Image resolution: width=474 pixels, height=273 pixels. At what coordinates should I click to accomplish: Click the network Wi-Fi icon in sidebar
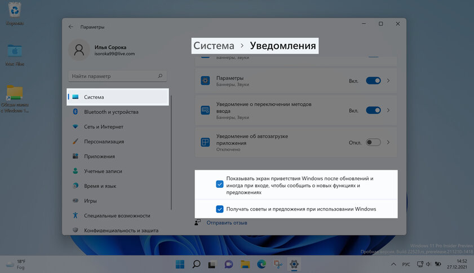pos(76,126)
